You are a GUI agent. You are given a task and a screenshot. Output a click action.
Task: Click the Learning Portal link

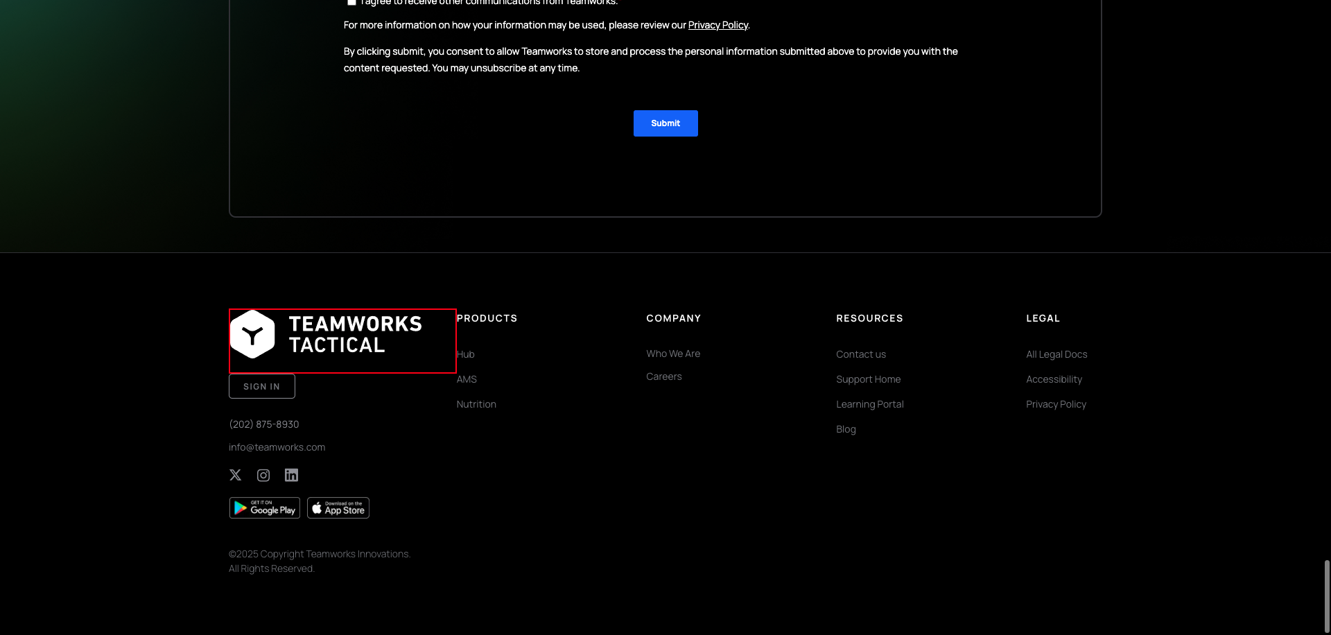870,404
